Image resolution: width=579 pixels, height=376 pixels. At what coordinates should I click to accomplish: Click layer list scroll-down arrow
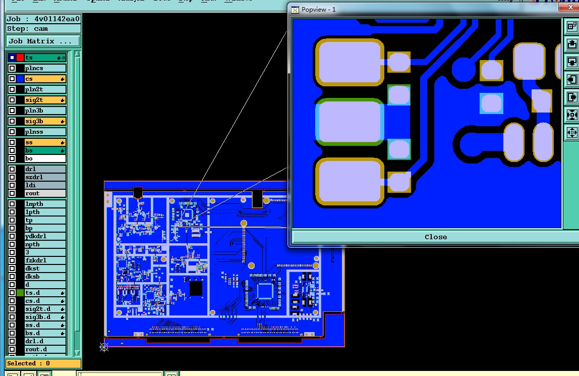(x=77, y=353)
